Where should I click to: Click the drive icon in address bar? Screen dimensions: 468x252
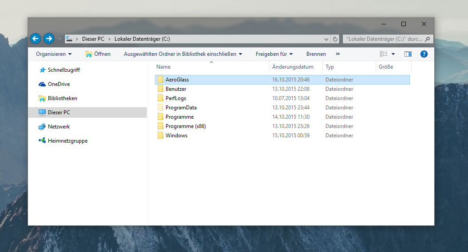[x=69, y=39]
